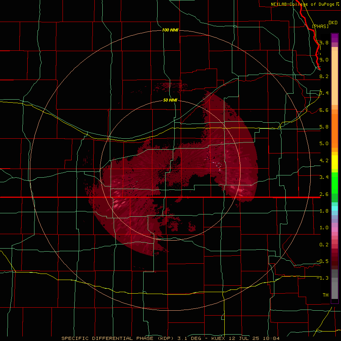The height and width of the screenshot is (341, 341).
Task: Click the 100 NMI range ring label
Action: [170, 30]
